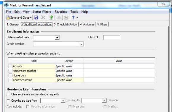Viewport: 172px width, 112px height.
Task: Open the Tools menu
Action: coord(74,12)
